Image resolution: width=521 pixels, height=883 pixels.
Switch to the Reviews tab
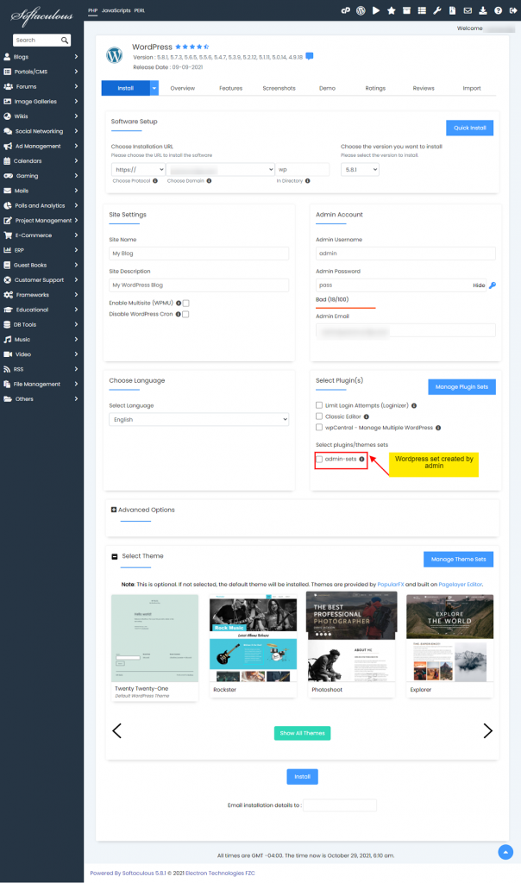click(x=424, y=89)
